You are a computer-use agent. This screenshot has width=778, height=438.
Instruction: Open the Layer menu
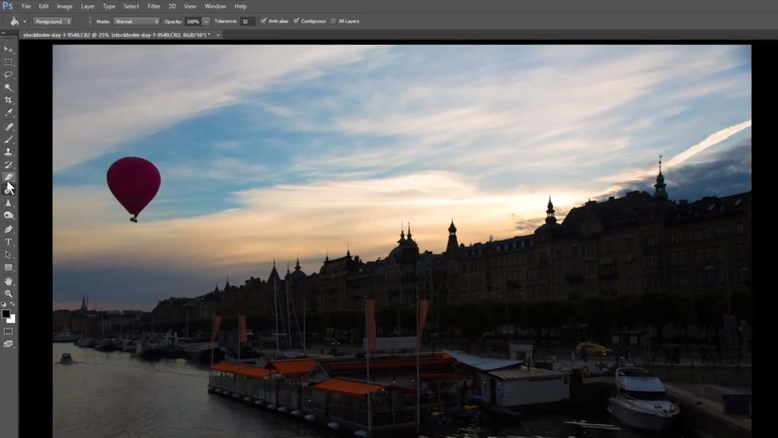[88, 6]
